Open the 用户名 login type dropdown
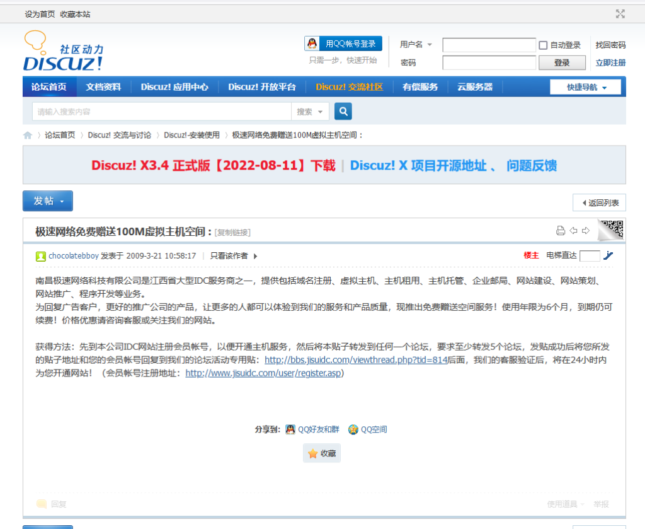 click(x=416, y=45)
